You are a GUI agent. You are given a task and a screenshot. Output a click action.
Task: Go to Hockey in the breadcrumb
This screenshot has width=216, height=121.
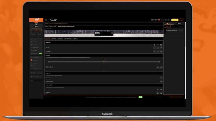coord(51,27)
